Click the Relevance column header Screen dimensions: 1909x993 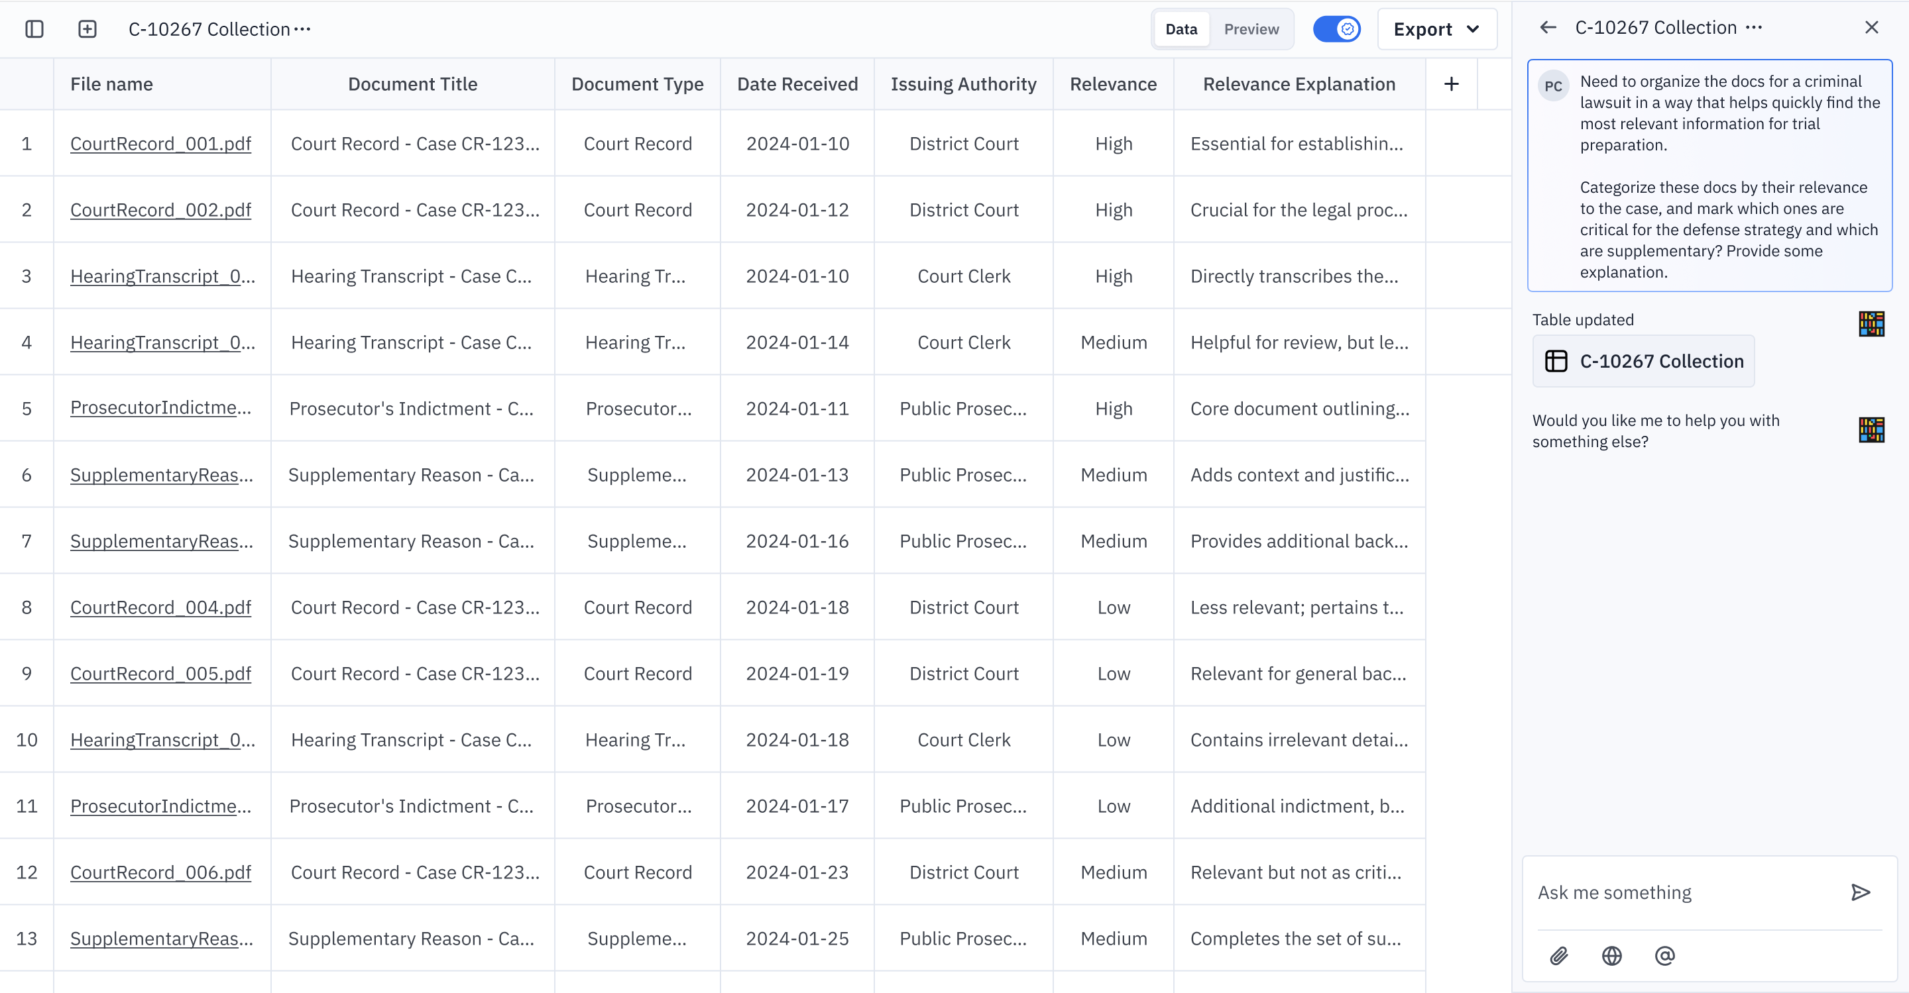coord(1112,83)
